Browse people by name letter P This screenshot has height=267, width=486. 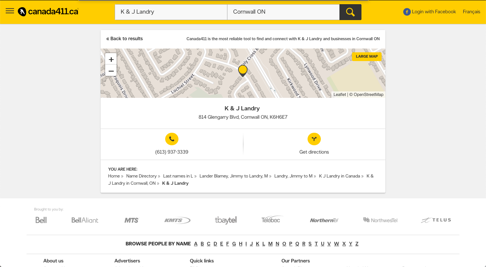pos(291,244)
